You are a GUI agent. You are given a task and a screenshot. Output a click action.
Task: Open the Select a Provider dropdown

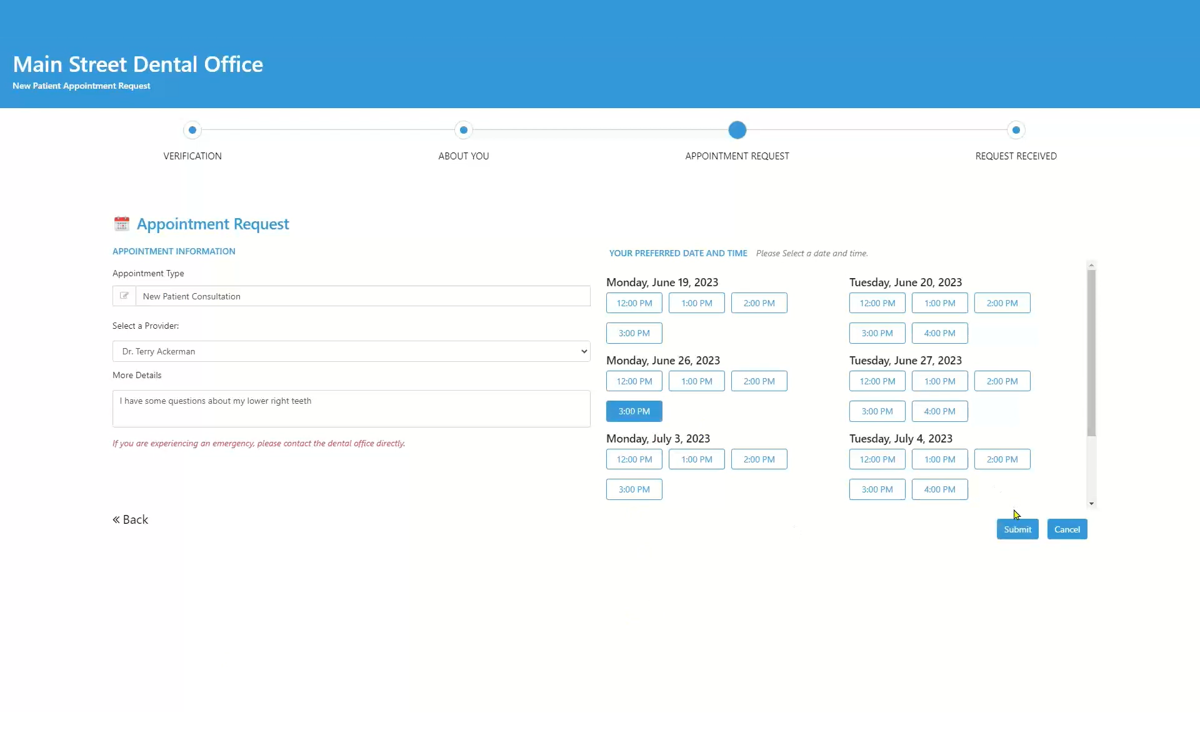click(x=351, y=351)
